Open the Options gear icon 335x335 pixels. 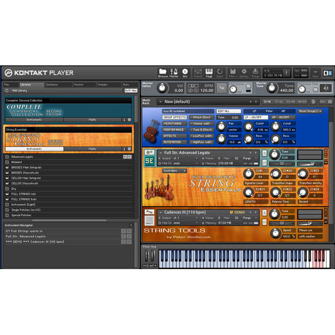(244, 72)
